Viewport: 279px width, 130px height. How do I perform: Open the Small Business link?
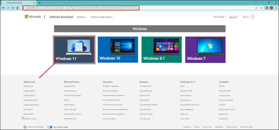click(x=145, y=119)
